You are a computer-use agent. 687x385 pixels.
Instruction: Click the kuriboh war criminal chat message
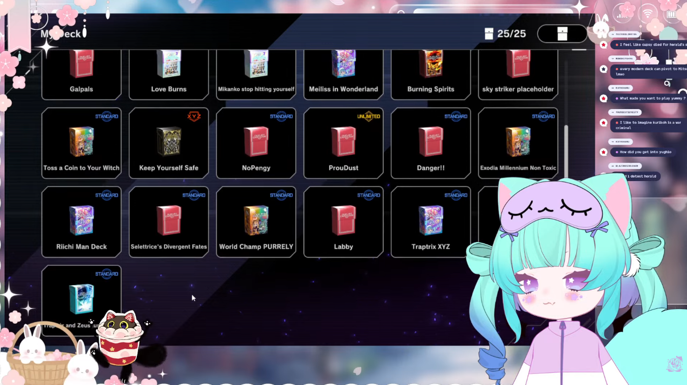click(648, 125)
